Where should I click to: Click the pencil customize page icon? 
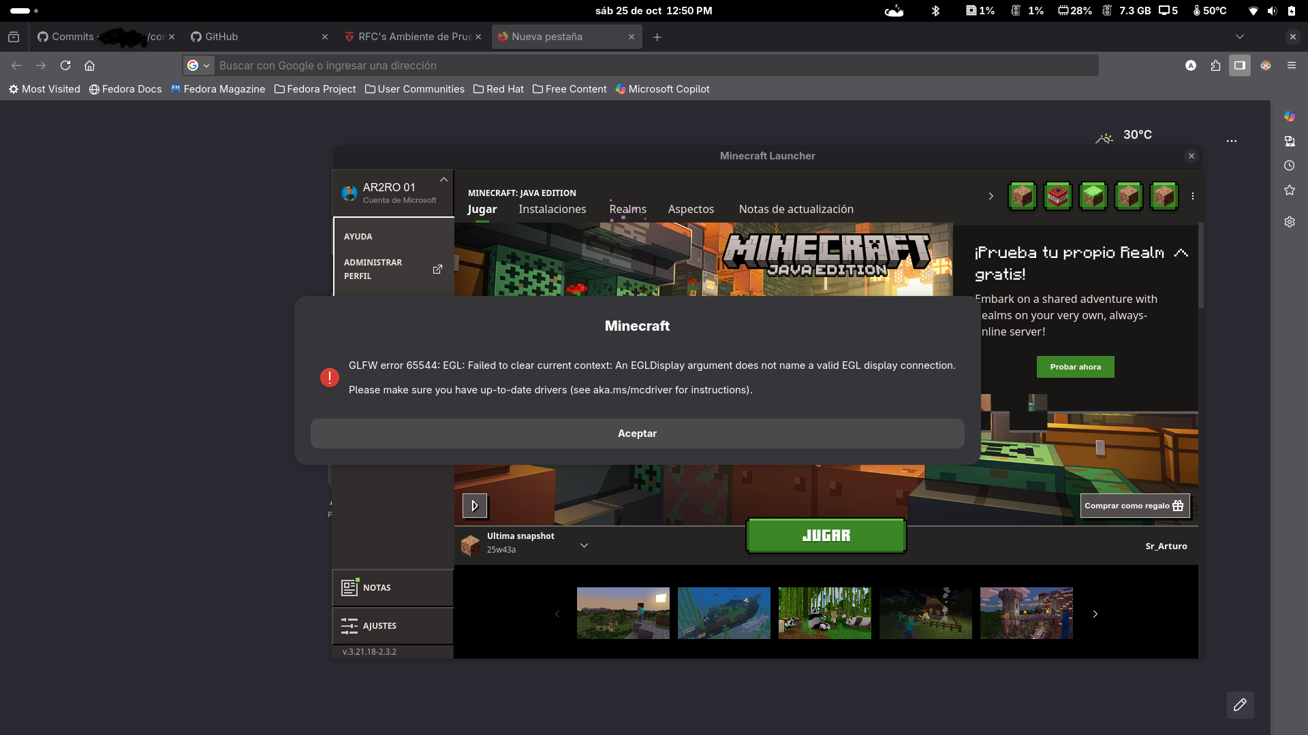pos(1240,705)
